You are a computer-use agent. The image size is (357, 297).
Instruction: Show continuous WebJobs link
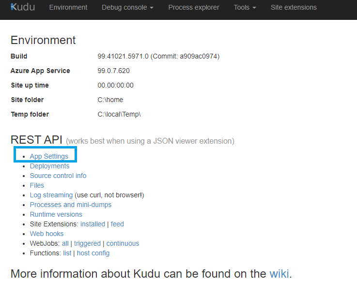tap(123, 243)
